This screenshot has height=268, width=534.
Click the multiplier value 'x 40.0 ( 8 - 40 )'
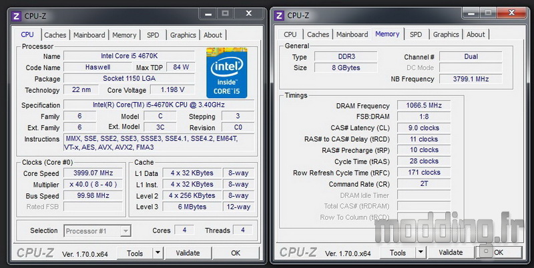[x=93, y=184]
